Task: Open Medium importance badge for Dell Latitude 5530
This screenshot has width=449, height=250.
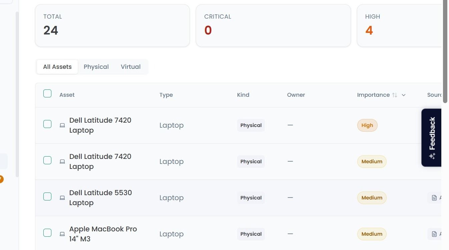Action: point(372,198)
